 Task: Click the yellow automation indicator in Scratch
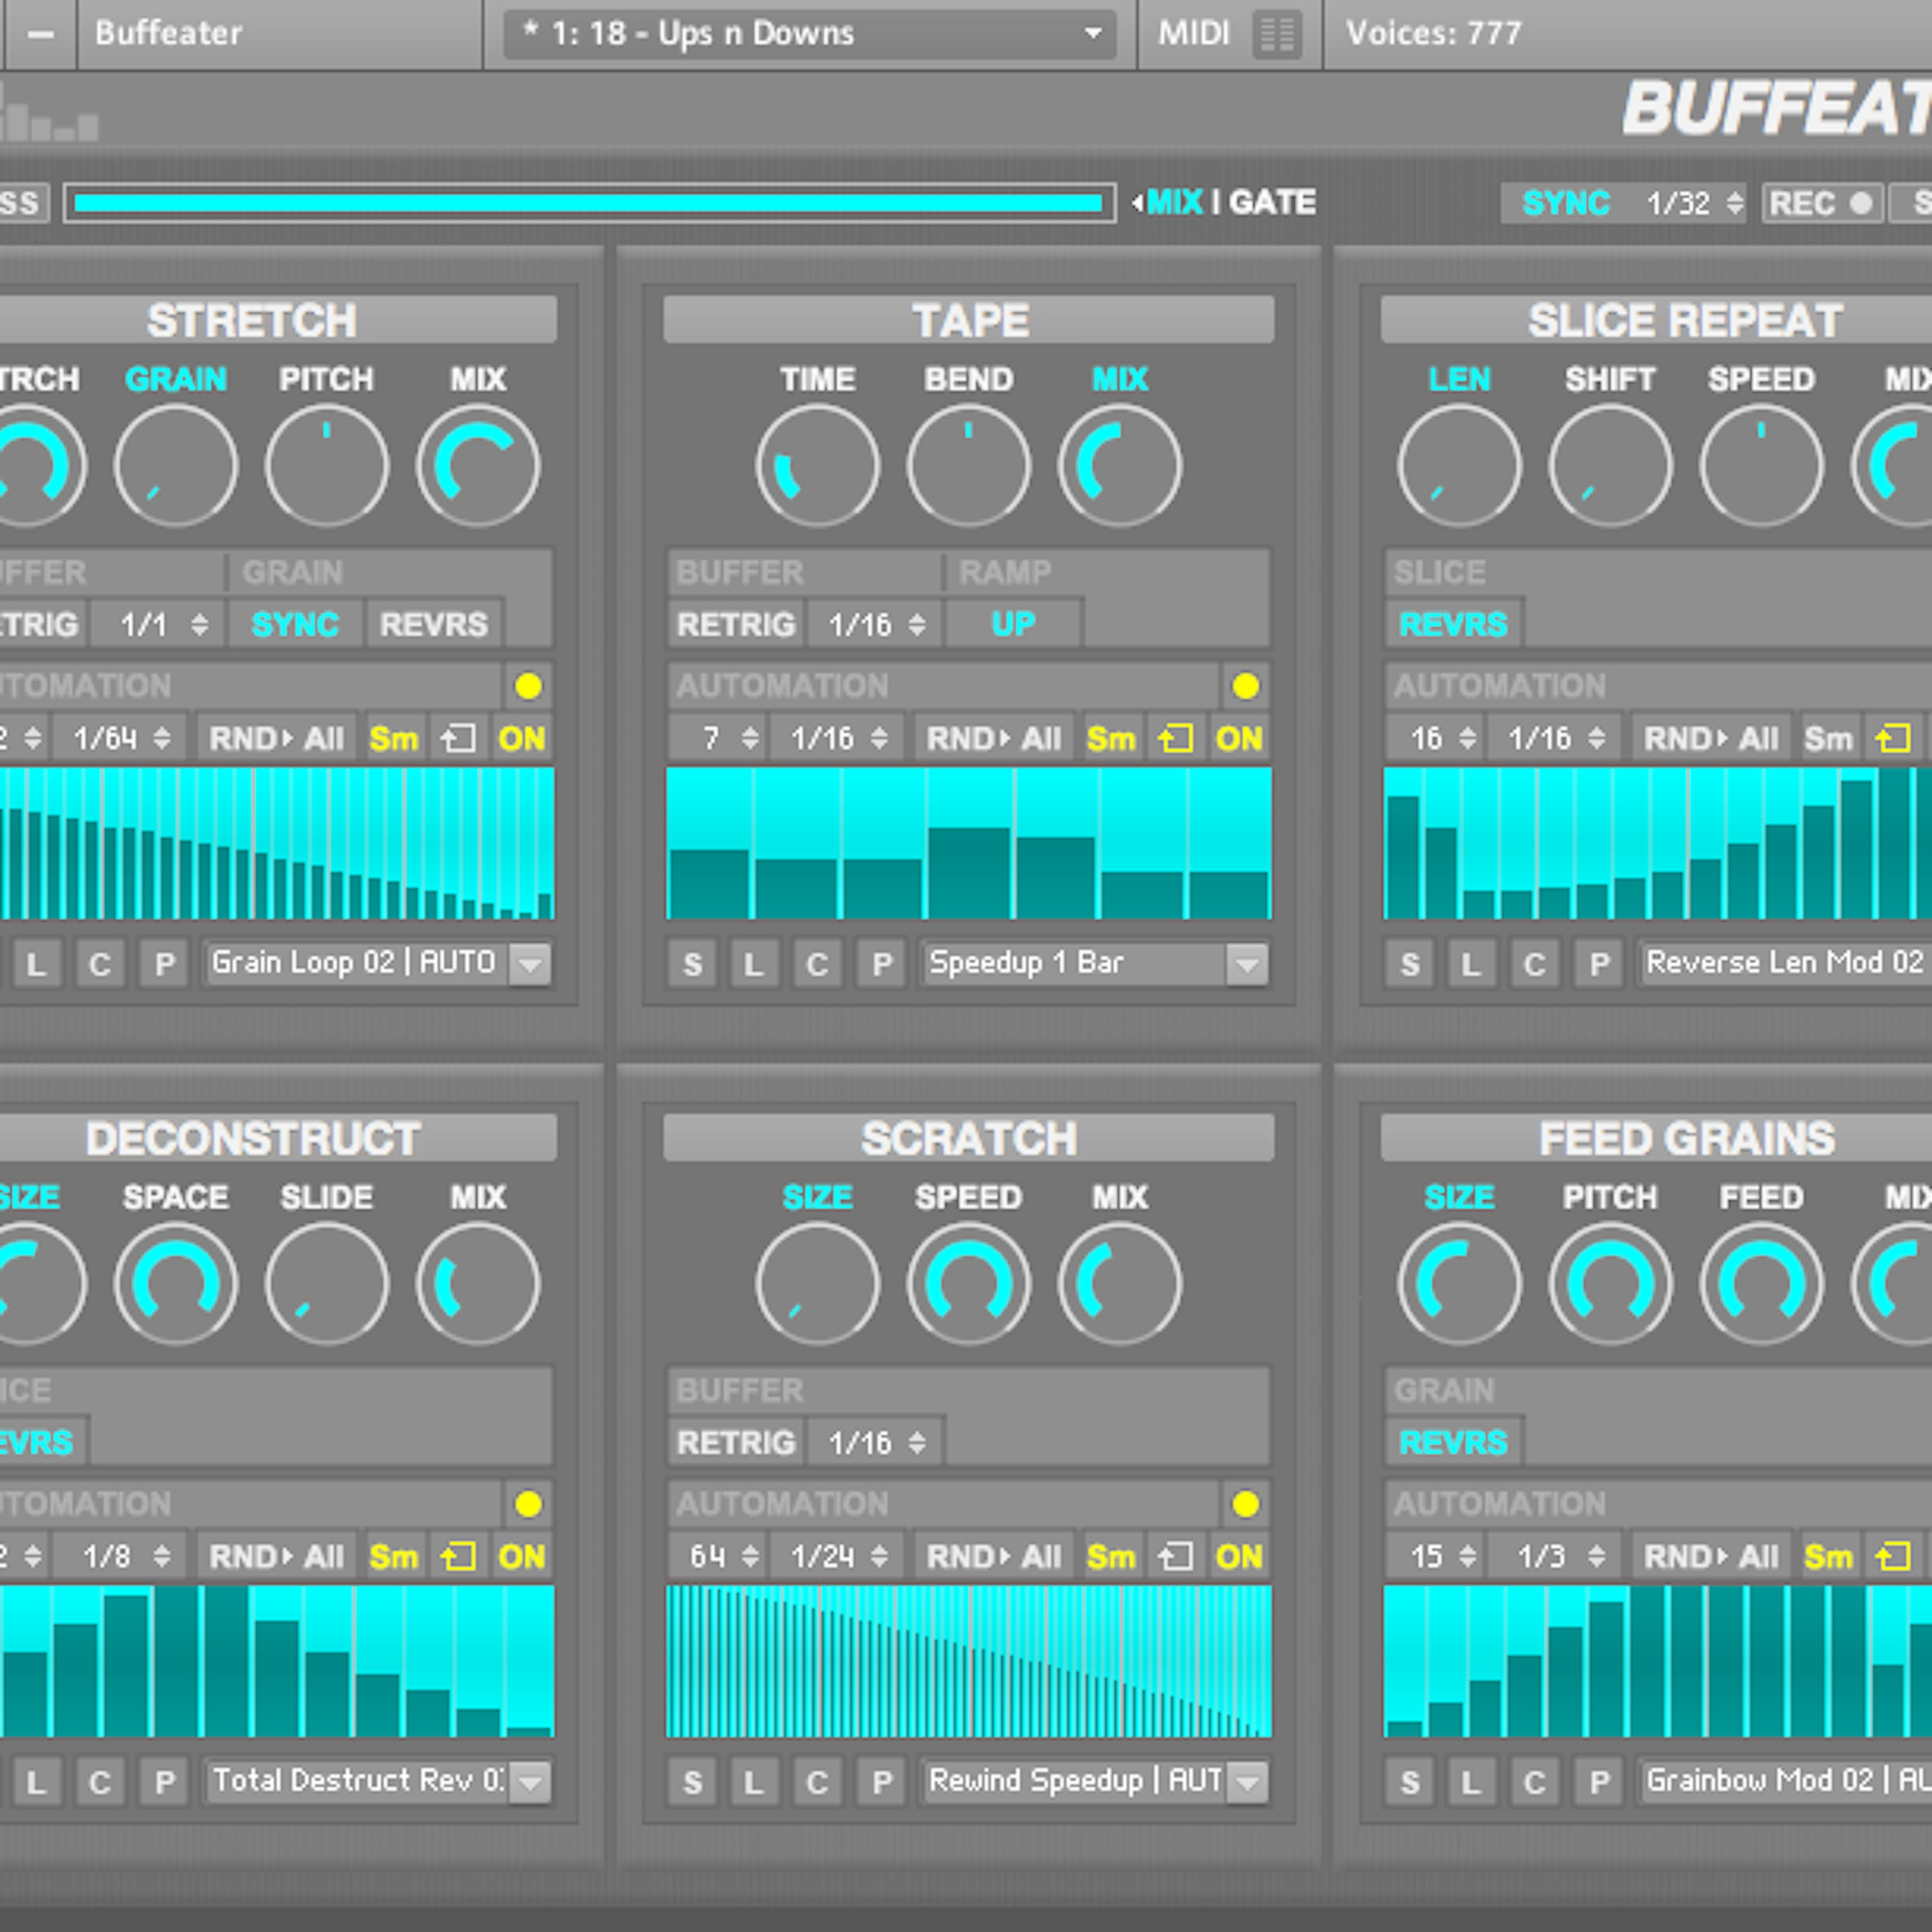1245,1504
